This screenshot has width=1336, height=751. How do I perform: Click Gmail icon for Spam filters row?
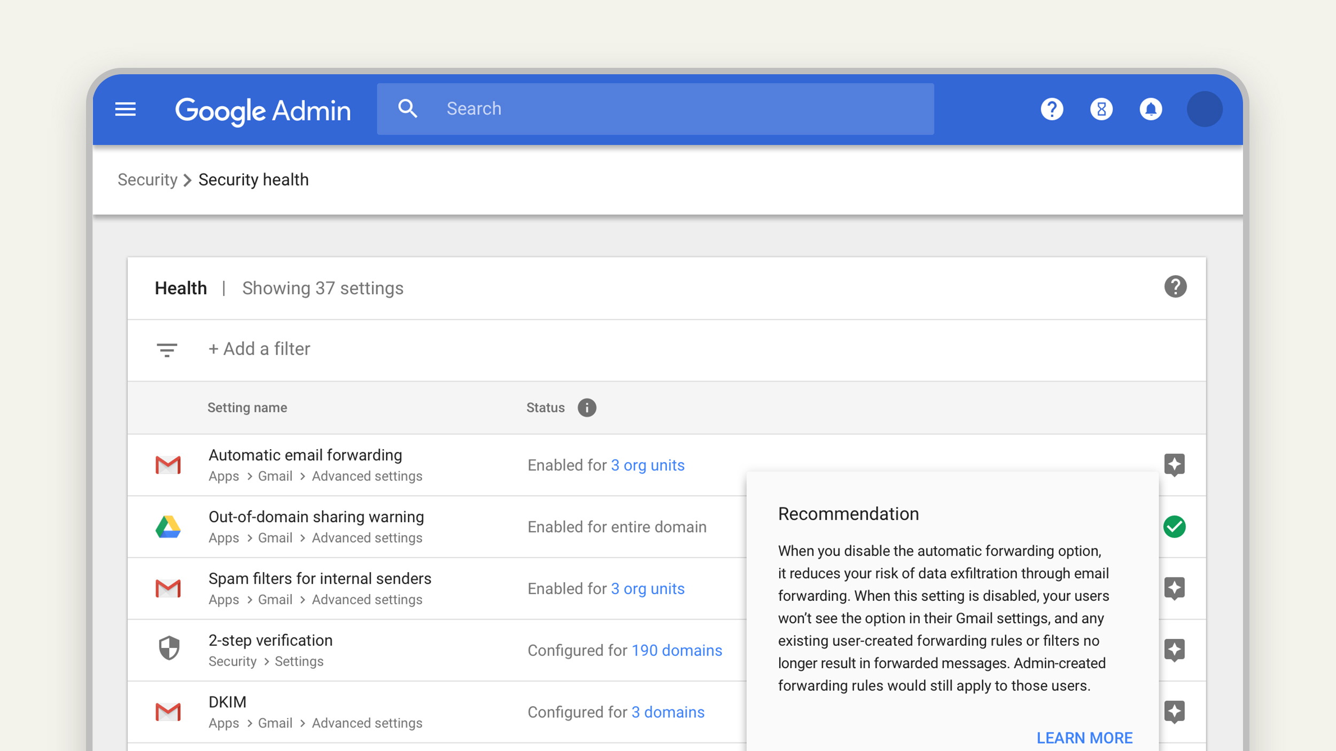[x=168, y=588]
